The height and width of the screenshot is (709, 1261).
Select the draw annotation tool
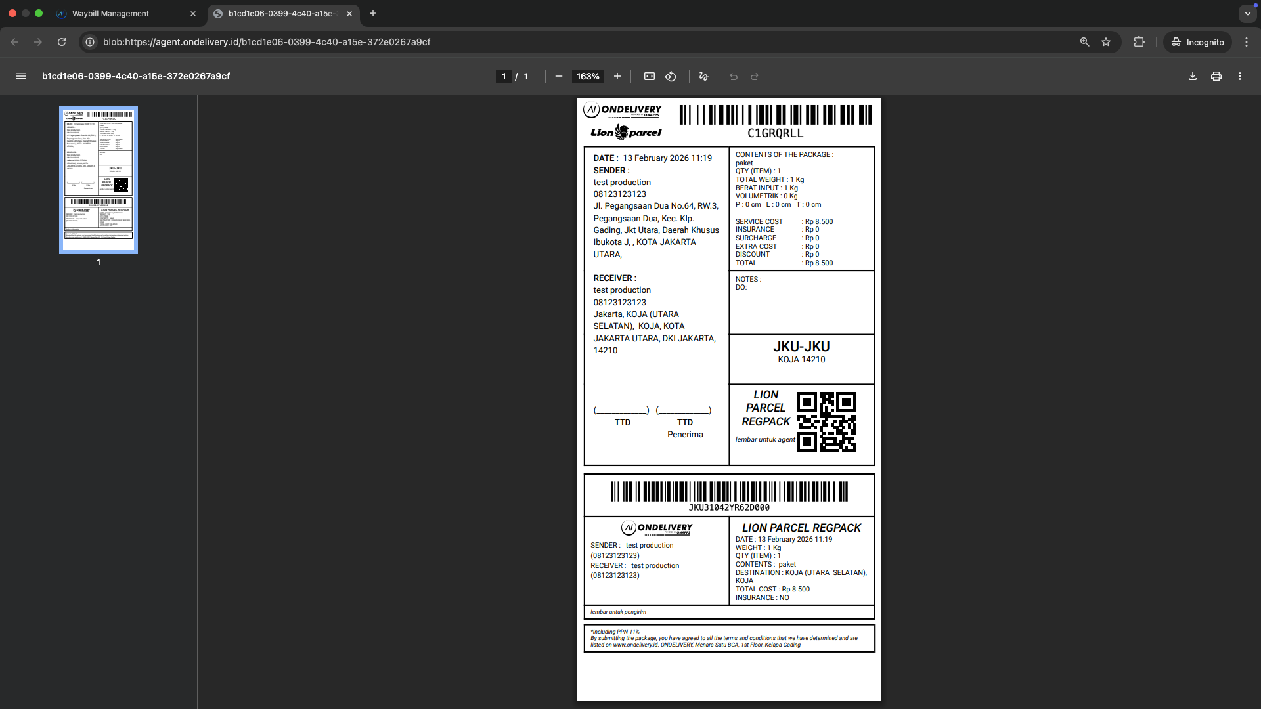[x=703, y=76]
